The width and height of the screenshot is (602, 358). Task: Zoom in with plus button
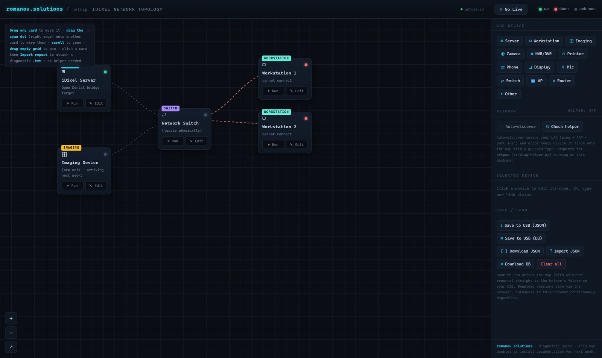pyautogui.click(x=11, y=319)
